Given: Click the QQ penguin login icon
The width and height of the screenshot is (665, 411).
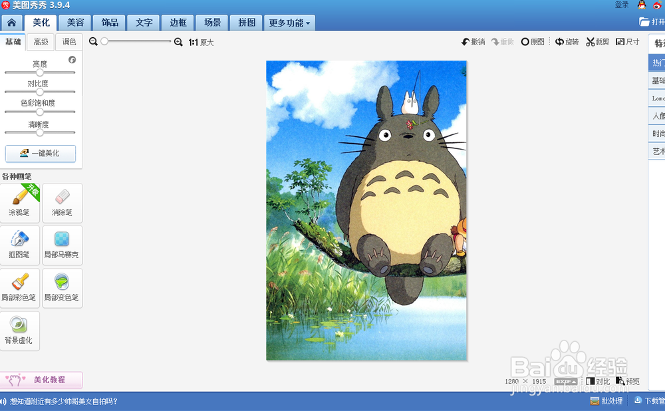Looking at the screenshot, I should tap(642, 5).
